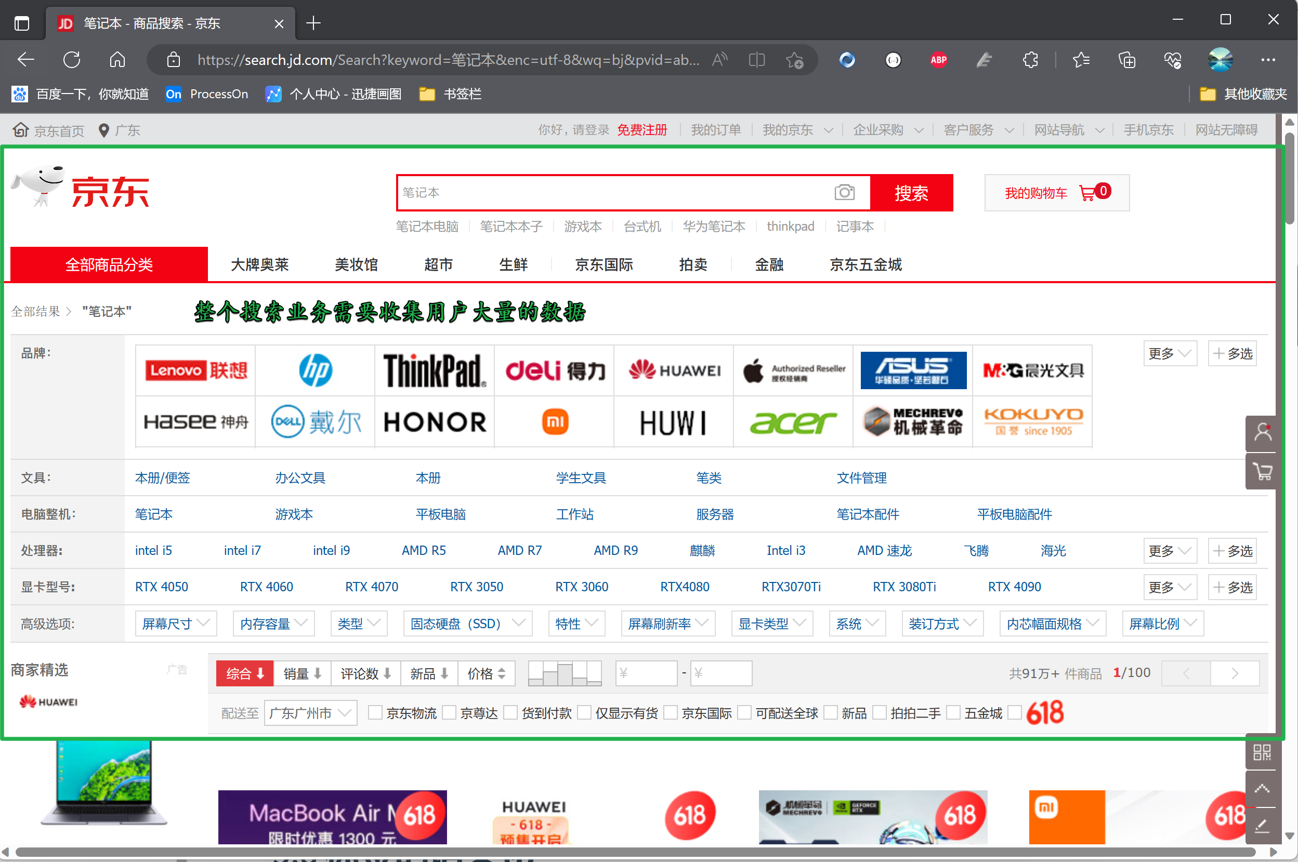Click the AdBlock Plus extension icon
The image size is (1298, 862).
(x=938, y=59)
